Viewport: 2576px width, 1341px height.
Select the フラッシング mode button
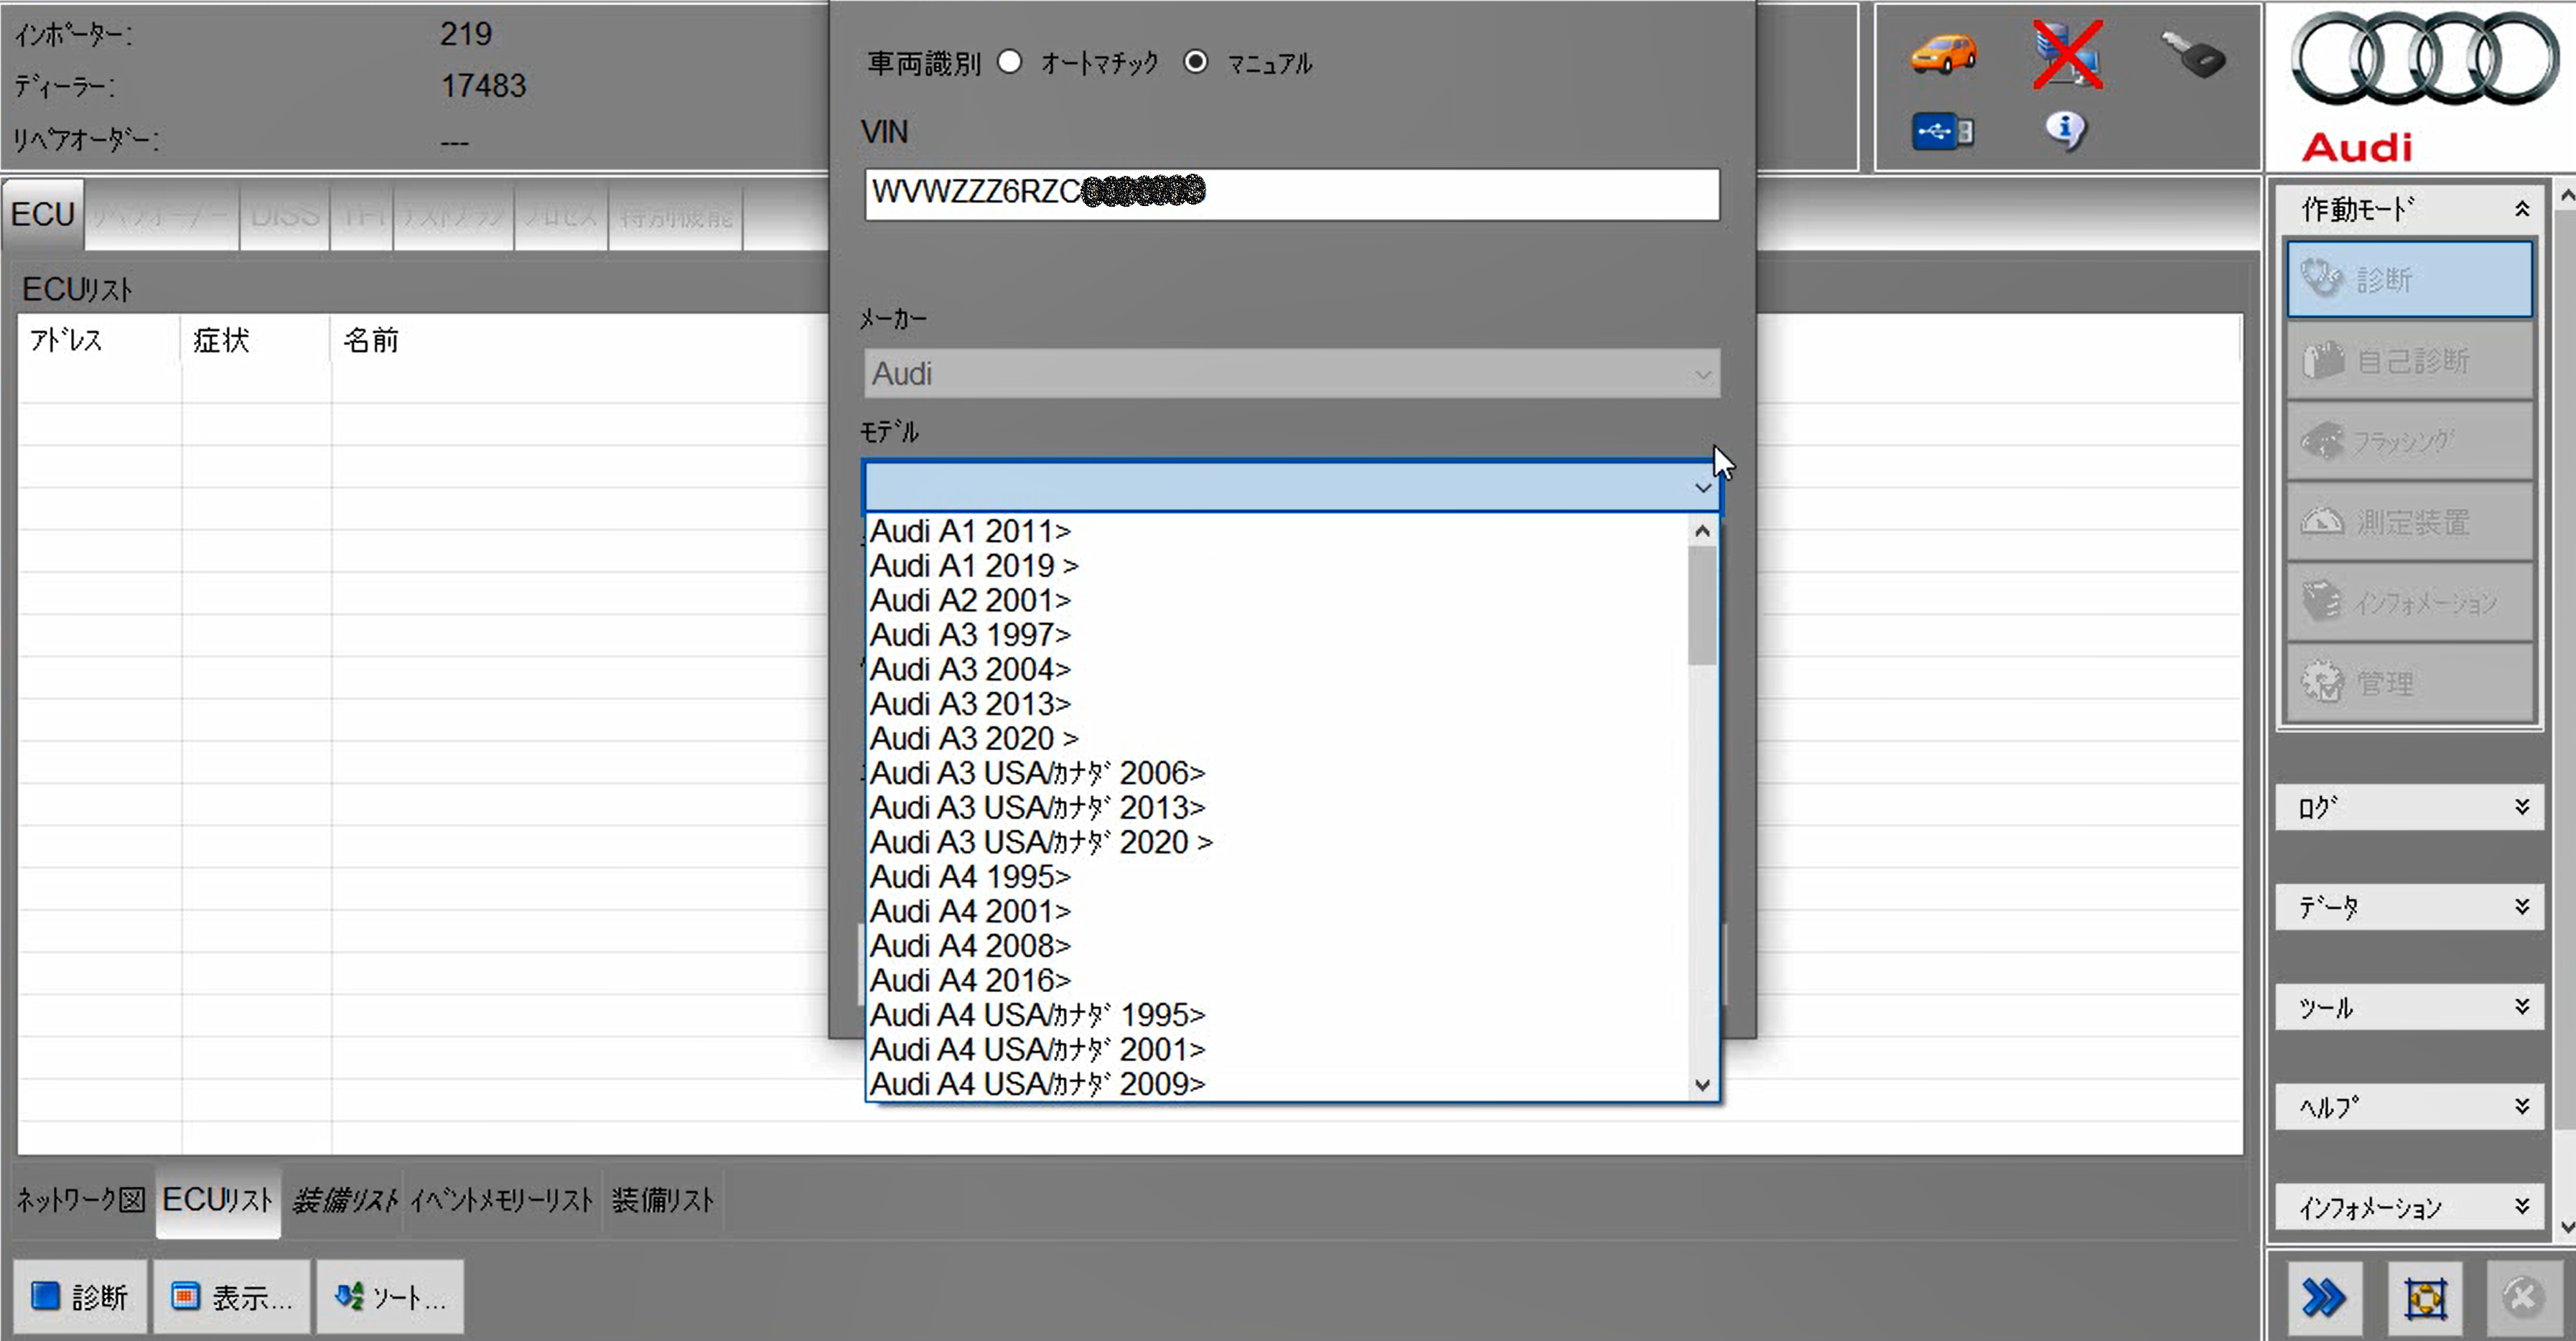click(x=2409, y=441)
